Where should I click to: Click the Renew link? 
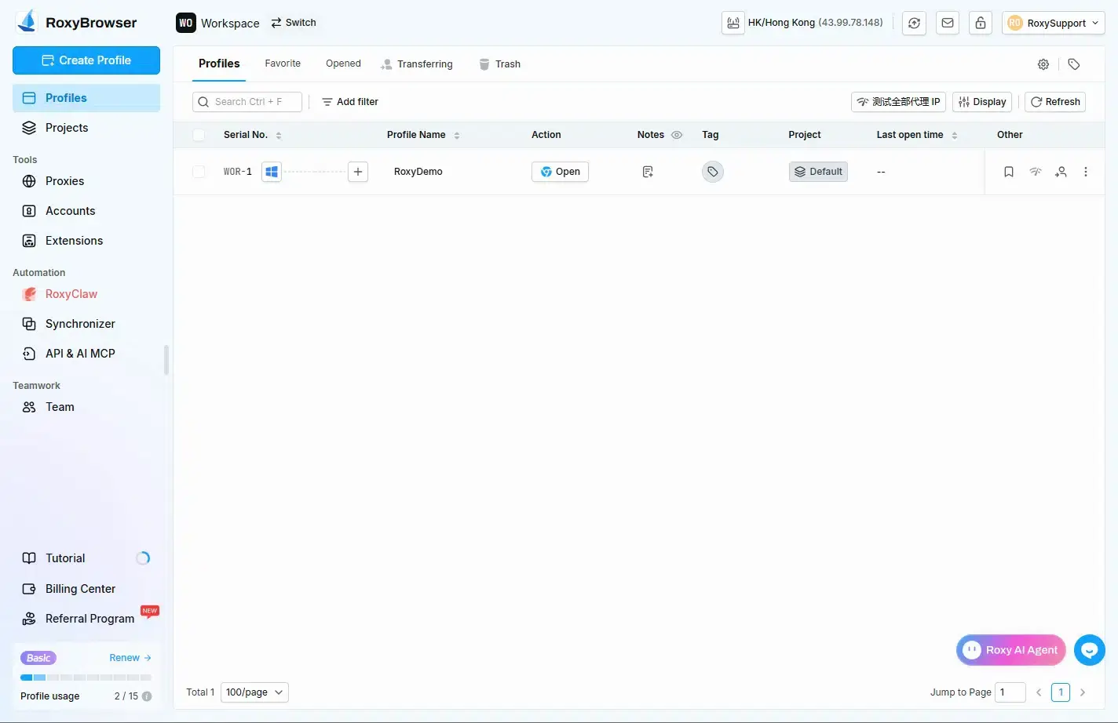tap(130, 658)
